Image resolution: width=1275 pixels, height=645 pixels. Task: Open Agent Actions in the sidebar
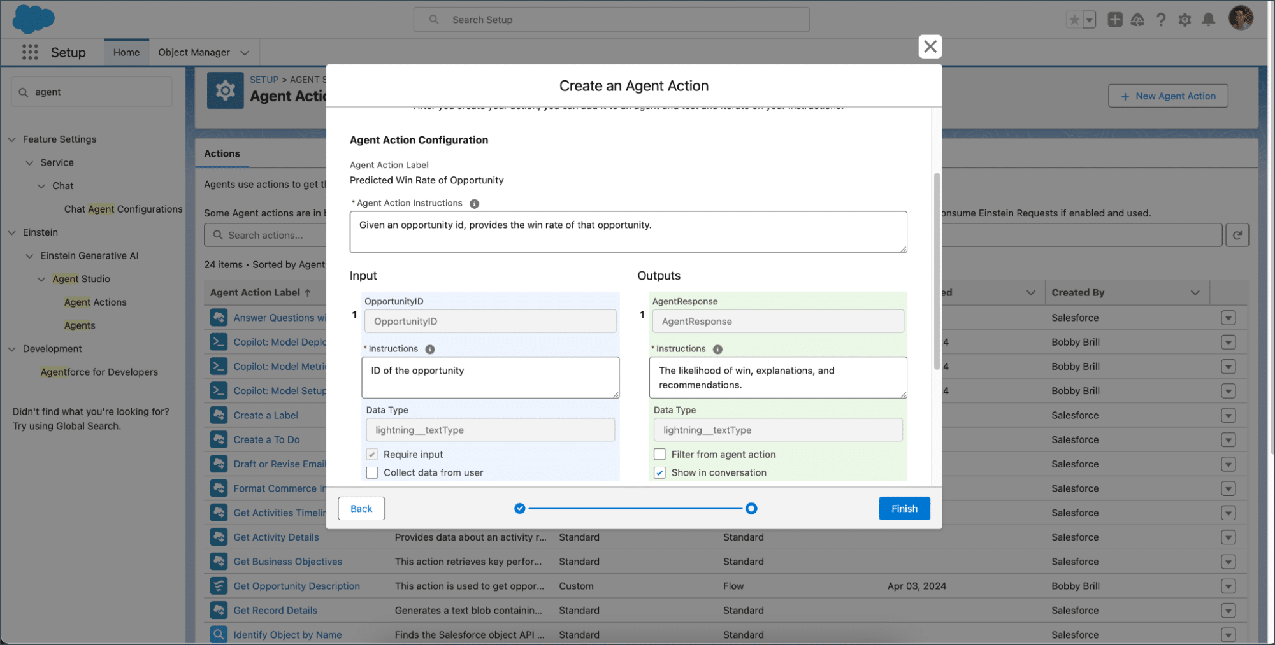pyautogui.click(x=95, y=302)
